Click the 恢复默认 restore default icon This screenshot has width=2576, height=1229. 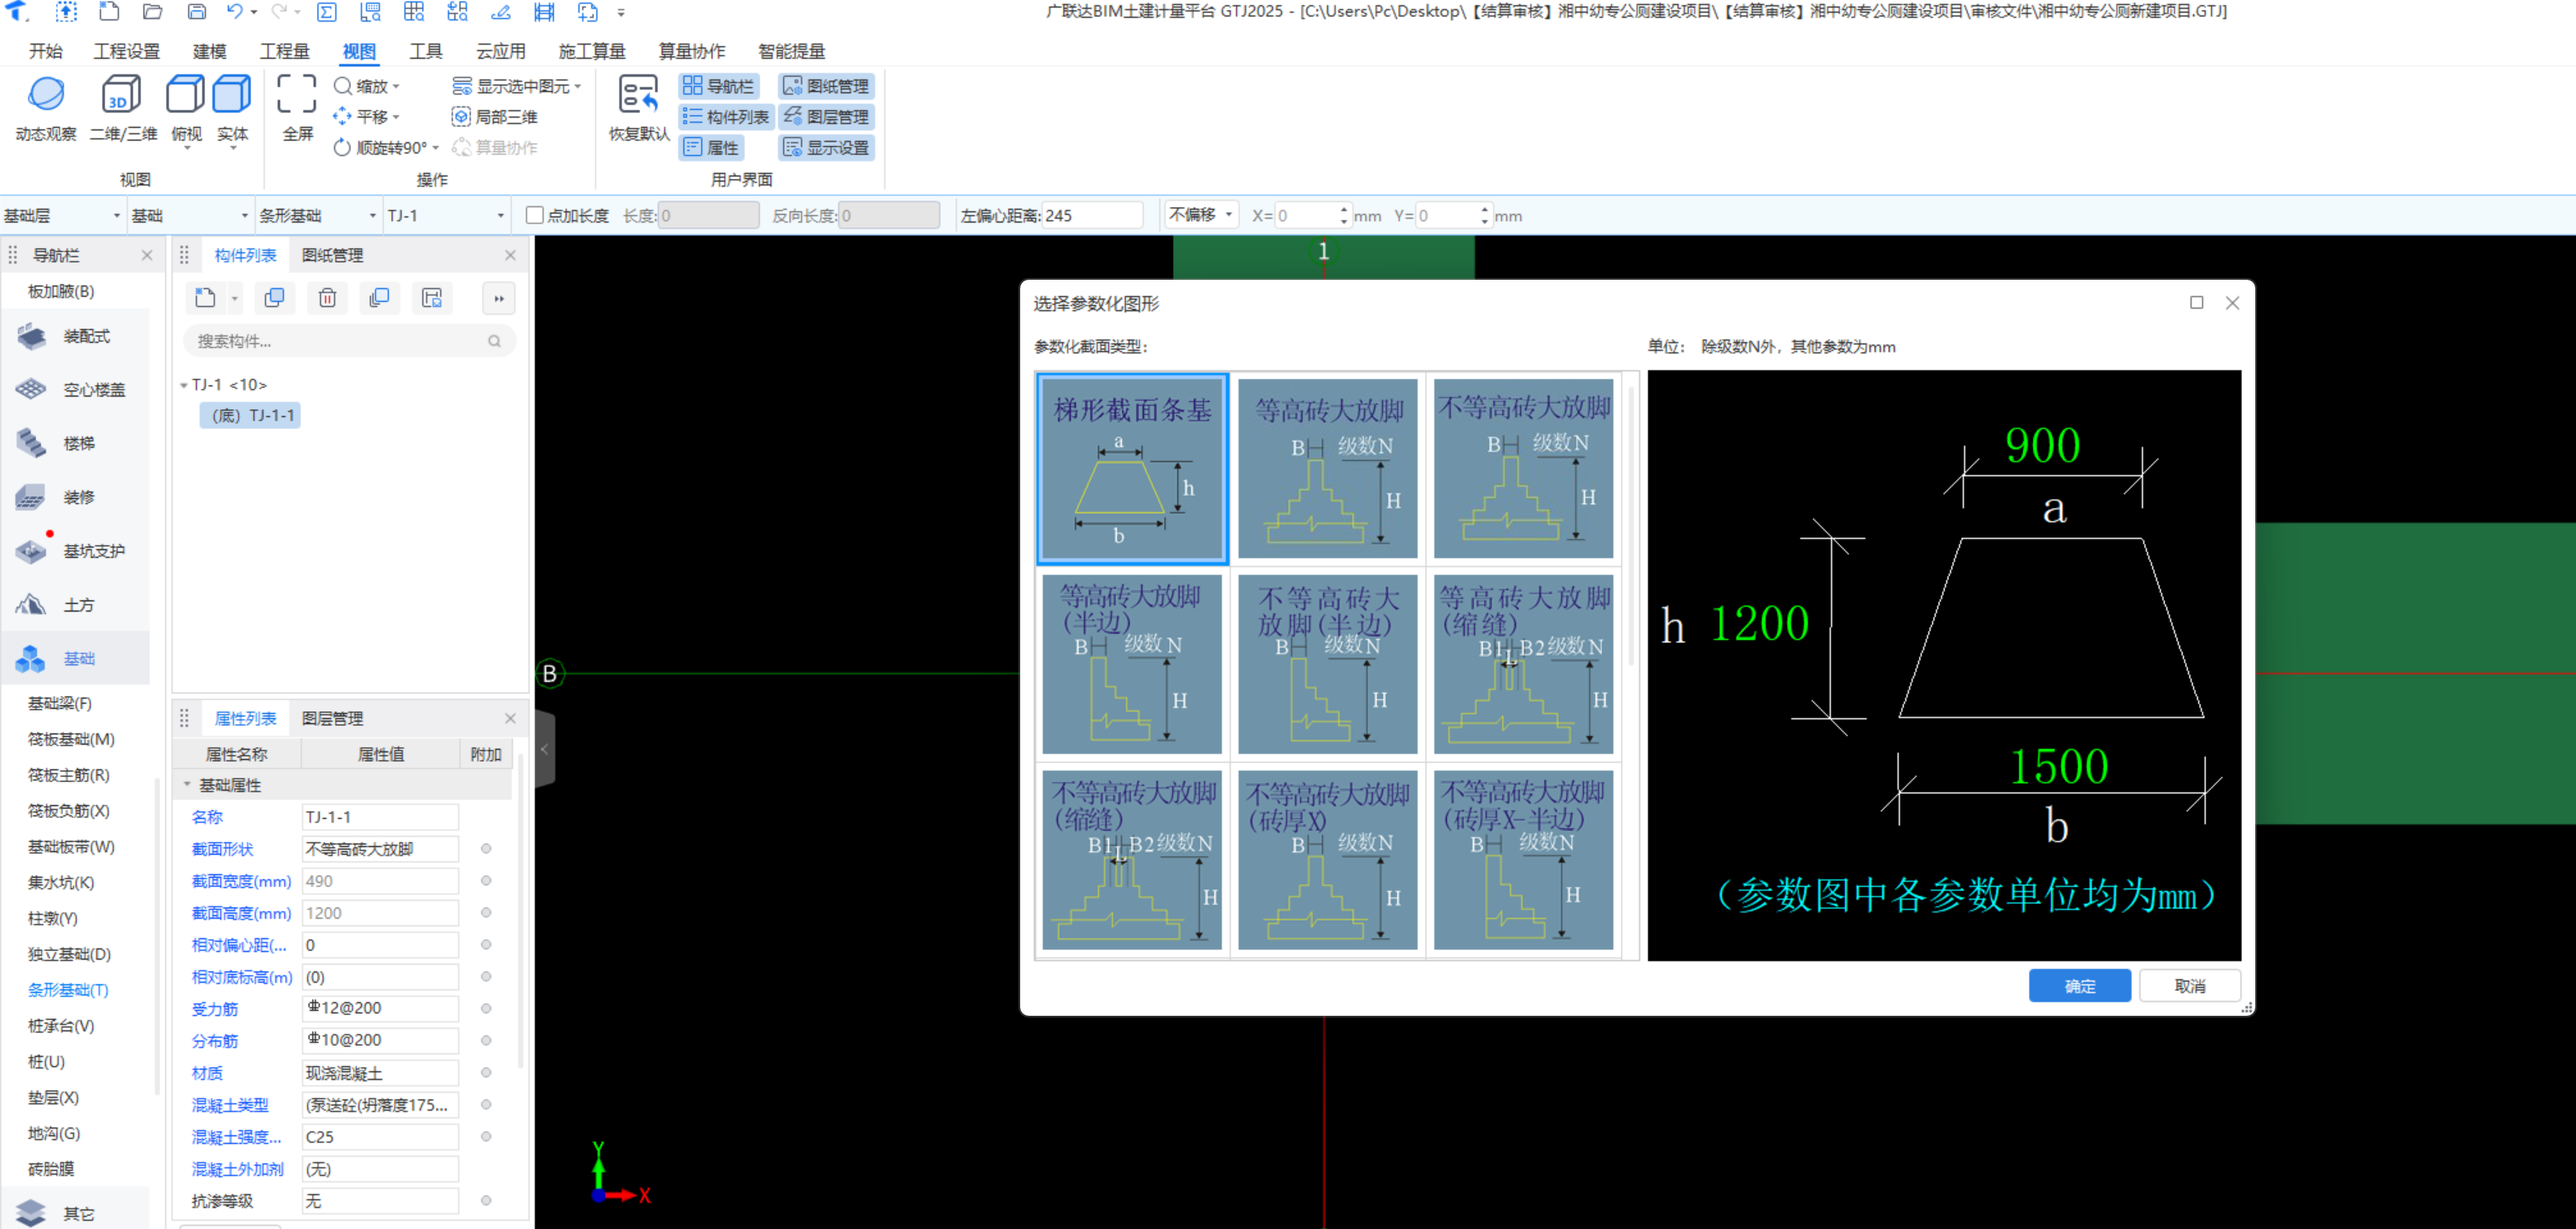click(x=638, y=95)
